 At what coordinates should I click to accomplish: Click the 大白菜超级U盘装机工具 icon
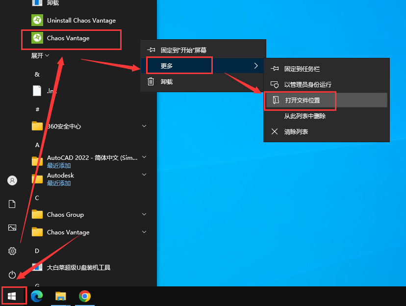pos(37,267)
